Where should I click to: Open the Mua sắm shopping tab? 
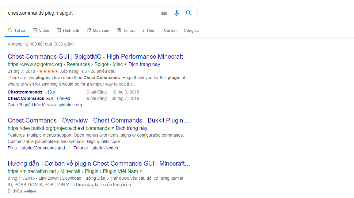click(x=98, y=30)
